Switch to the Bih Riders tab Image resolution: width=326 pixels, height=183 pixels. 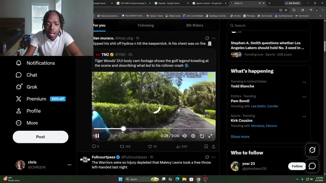point(195,25)
